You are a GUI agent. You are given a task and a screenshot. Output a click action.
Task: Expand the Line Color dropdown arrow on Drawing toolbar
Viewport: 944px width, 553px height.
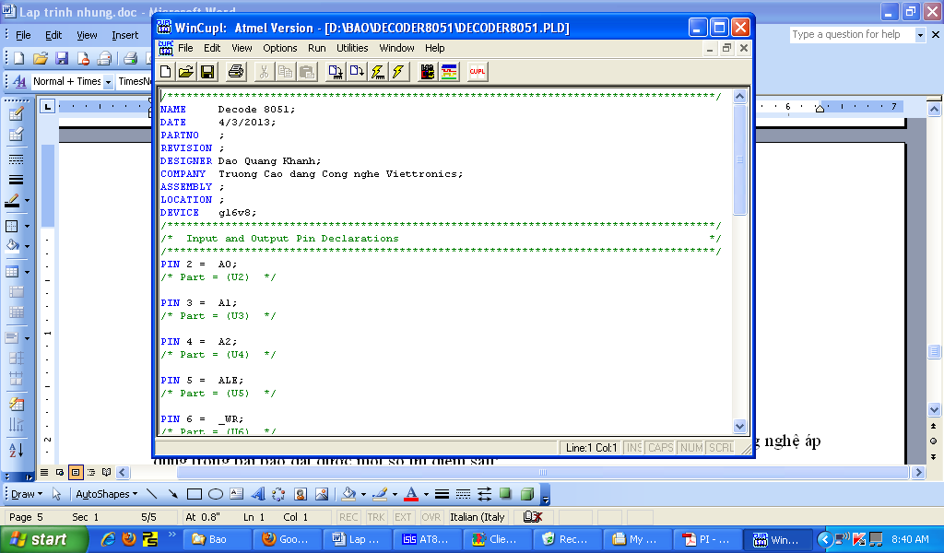tap(395, 495)
